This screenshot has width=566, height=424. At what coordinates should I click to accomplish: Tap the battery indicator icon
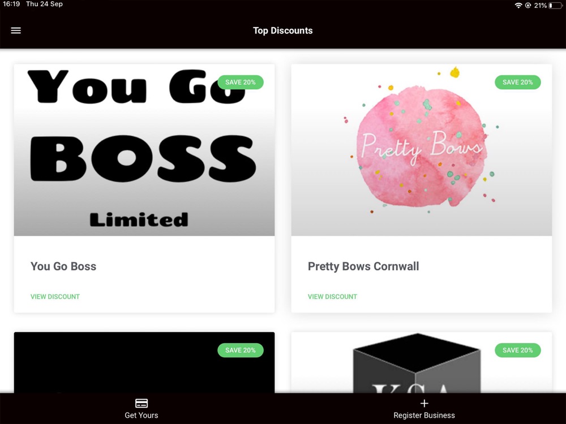[x=556, y=6]
